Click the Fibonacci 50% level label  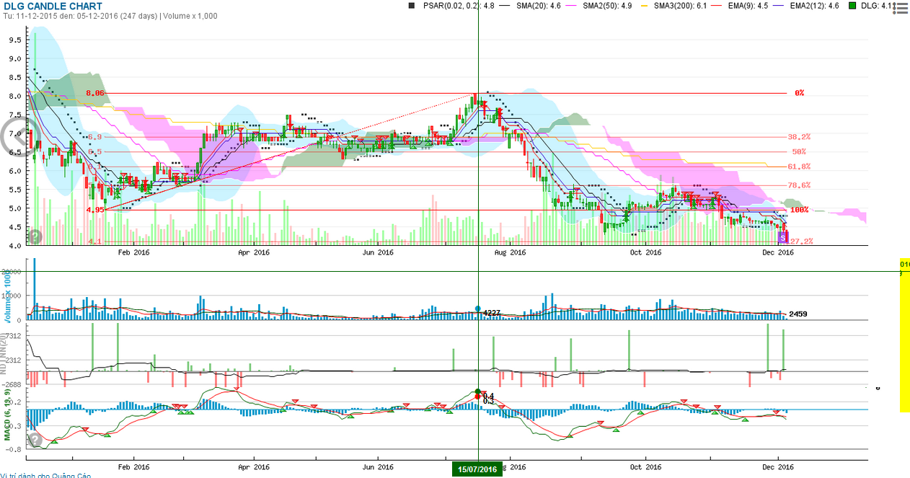pyautogui.click(x=799, y=151)
